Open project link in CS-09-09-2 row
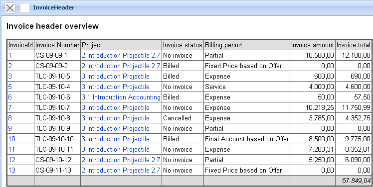This screenshot has width=373, height=187. tap(121, 66)
